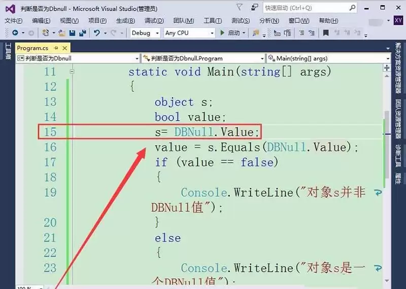This screenshot has height=289, width=406.
Task: Click the scroll-down arrow of the editor
Action: coord(387,281)
